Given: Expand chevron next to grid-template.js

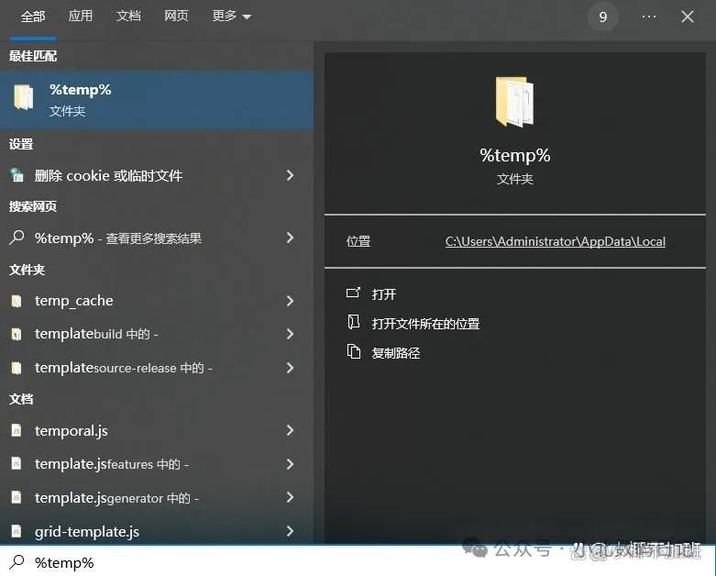Looking at the screenshot, I should point(290,531).
